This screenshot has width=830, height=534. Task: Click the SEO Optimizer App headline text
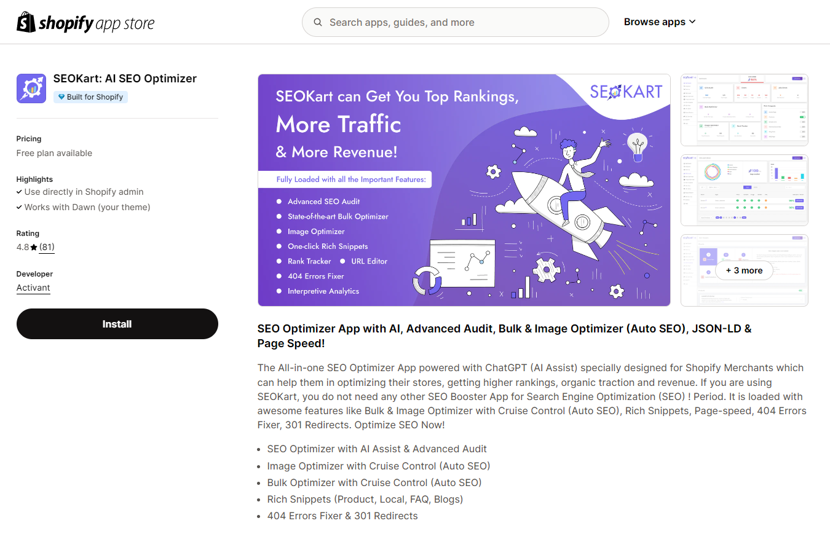point(504,336)
